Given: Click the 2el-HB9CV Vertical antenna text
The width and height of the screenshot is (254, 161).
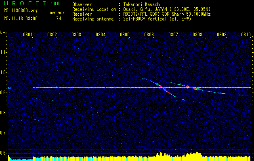Looking at the screenshot, I should coord(157,19).
